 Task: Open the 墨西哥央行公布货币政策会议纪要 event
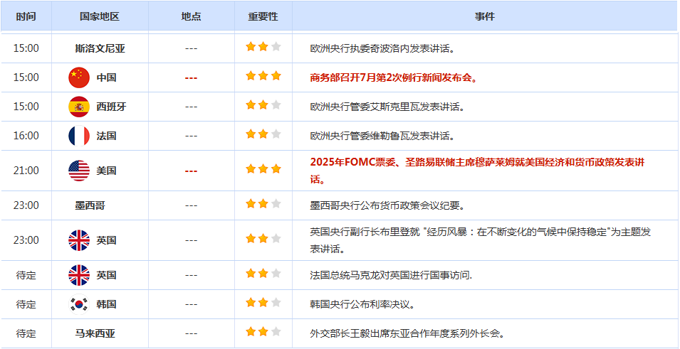pos(387,205)
